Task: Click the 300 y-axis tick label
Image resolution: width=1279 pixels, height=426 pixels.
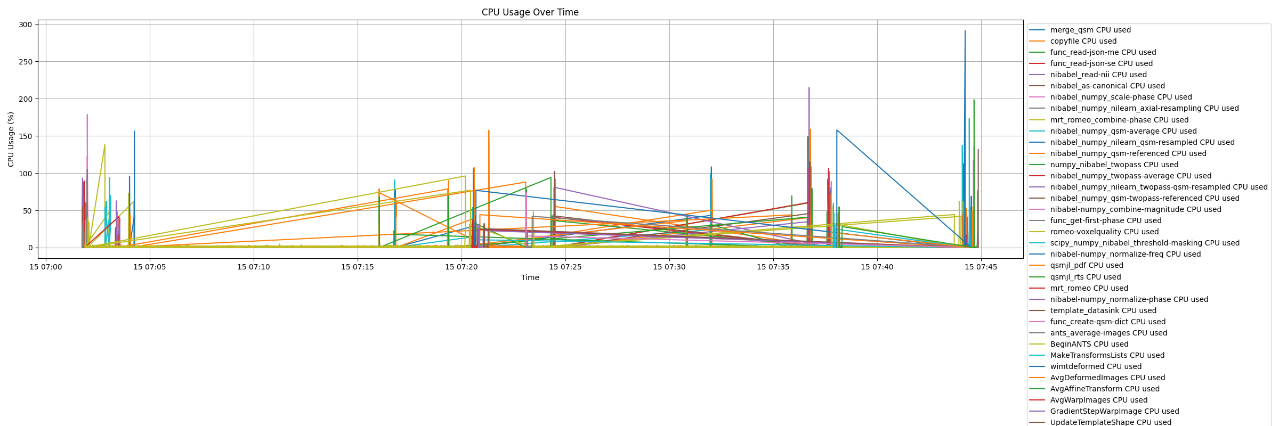Action: coord(26,24)
